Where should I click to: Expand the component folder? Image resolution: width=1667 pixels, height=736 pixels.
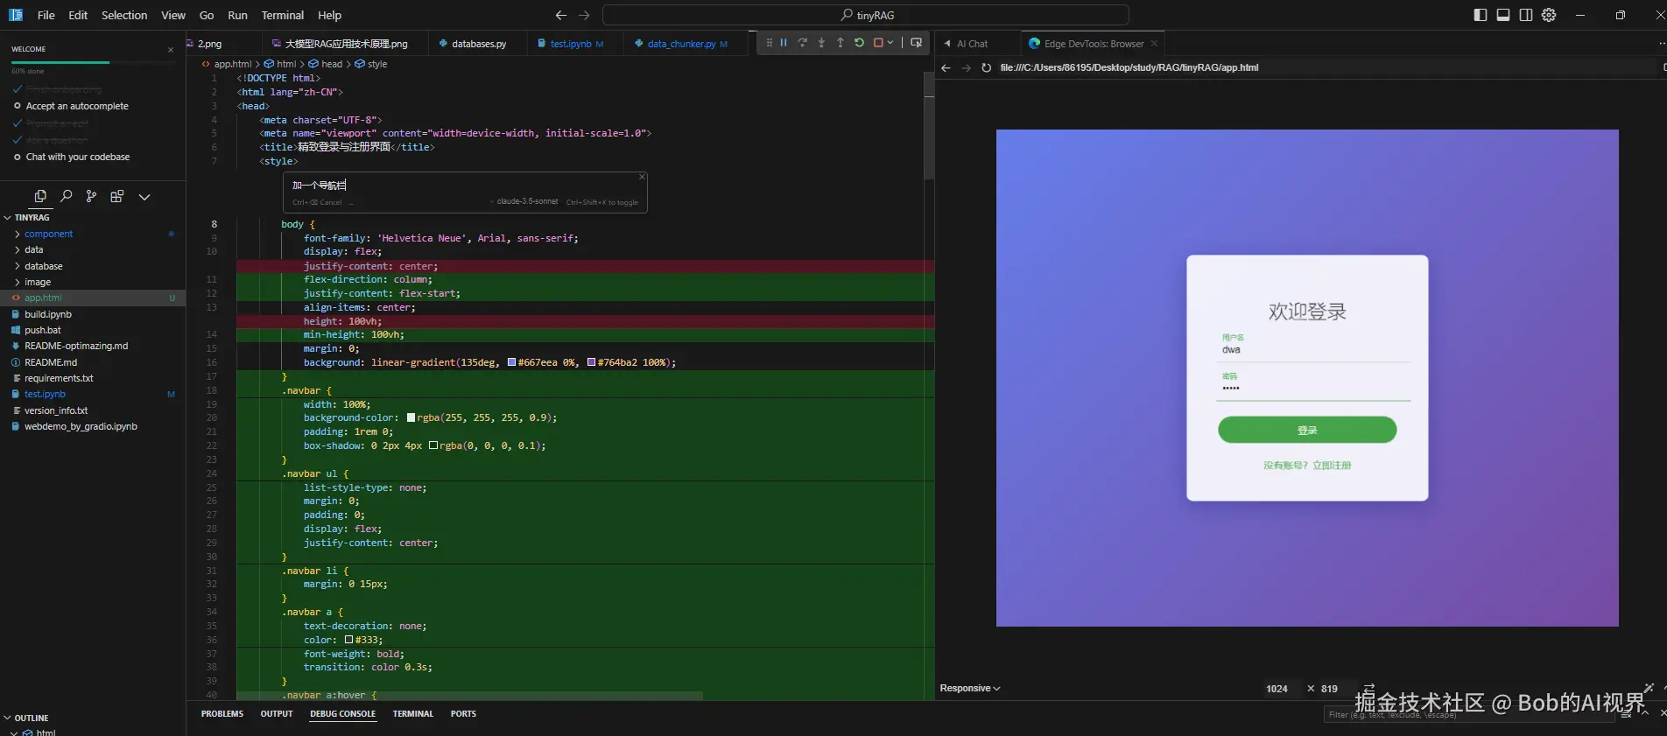coord(48,234)
